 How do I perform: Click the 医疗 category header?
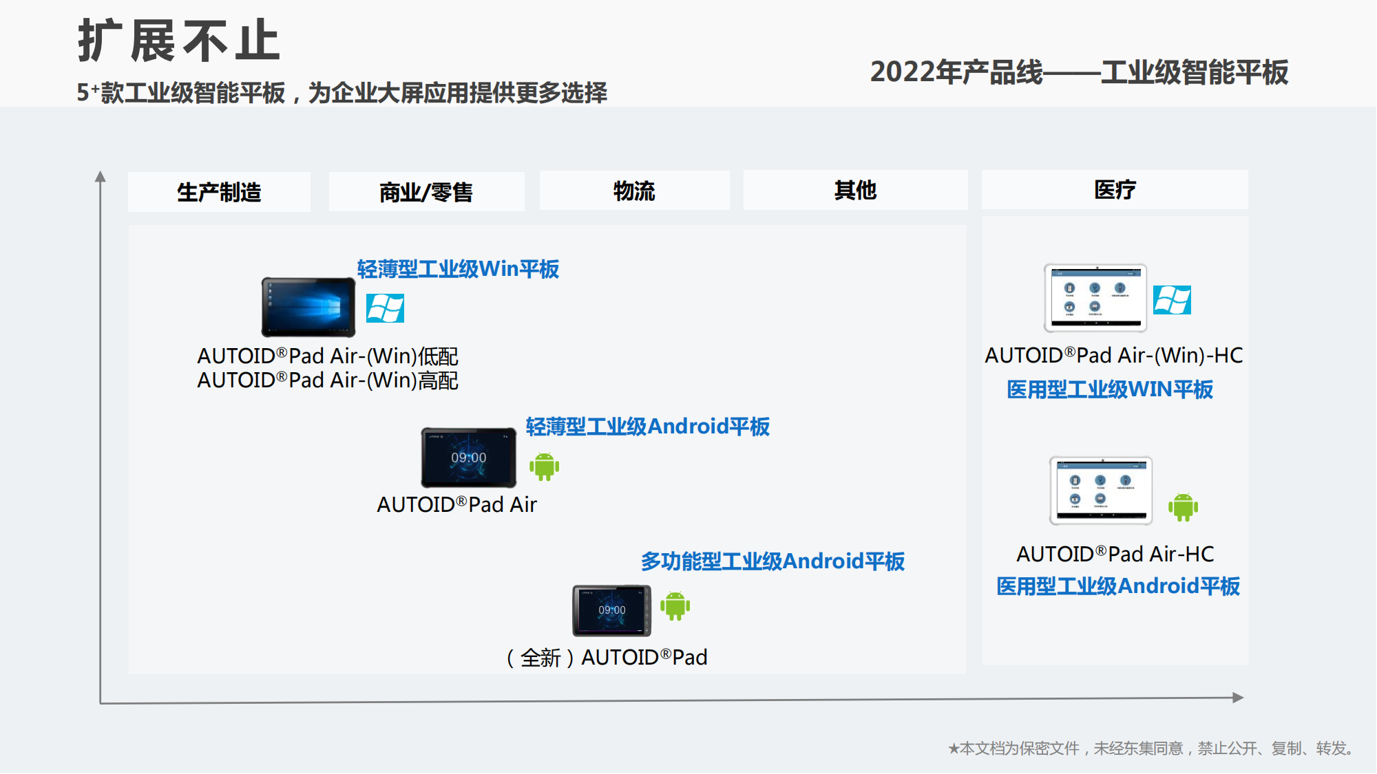point(1115,190)
